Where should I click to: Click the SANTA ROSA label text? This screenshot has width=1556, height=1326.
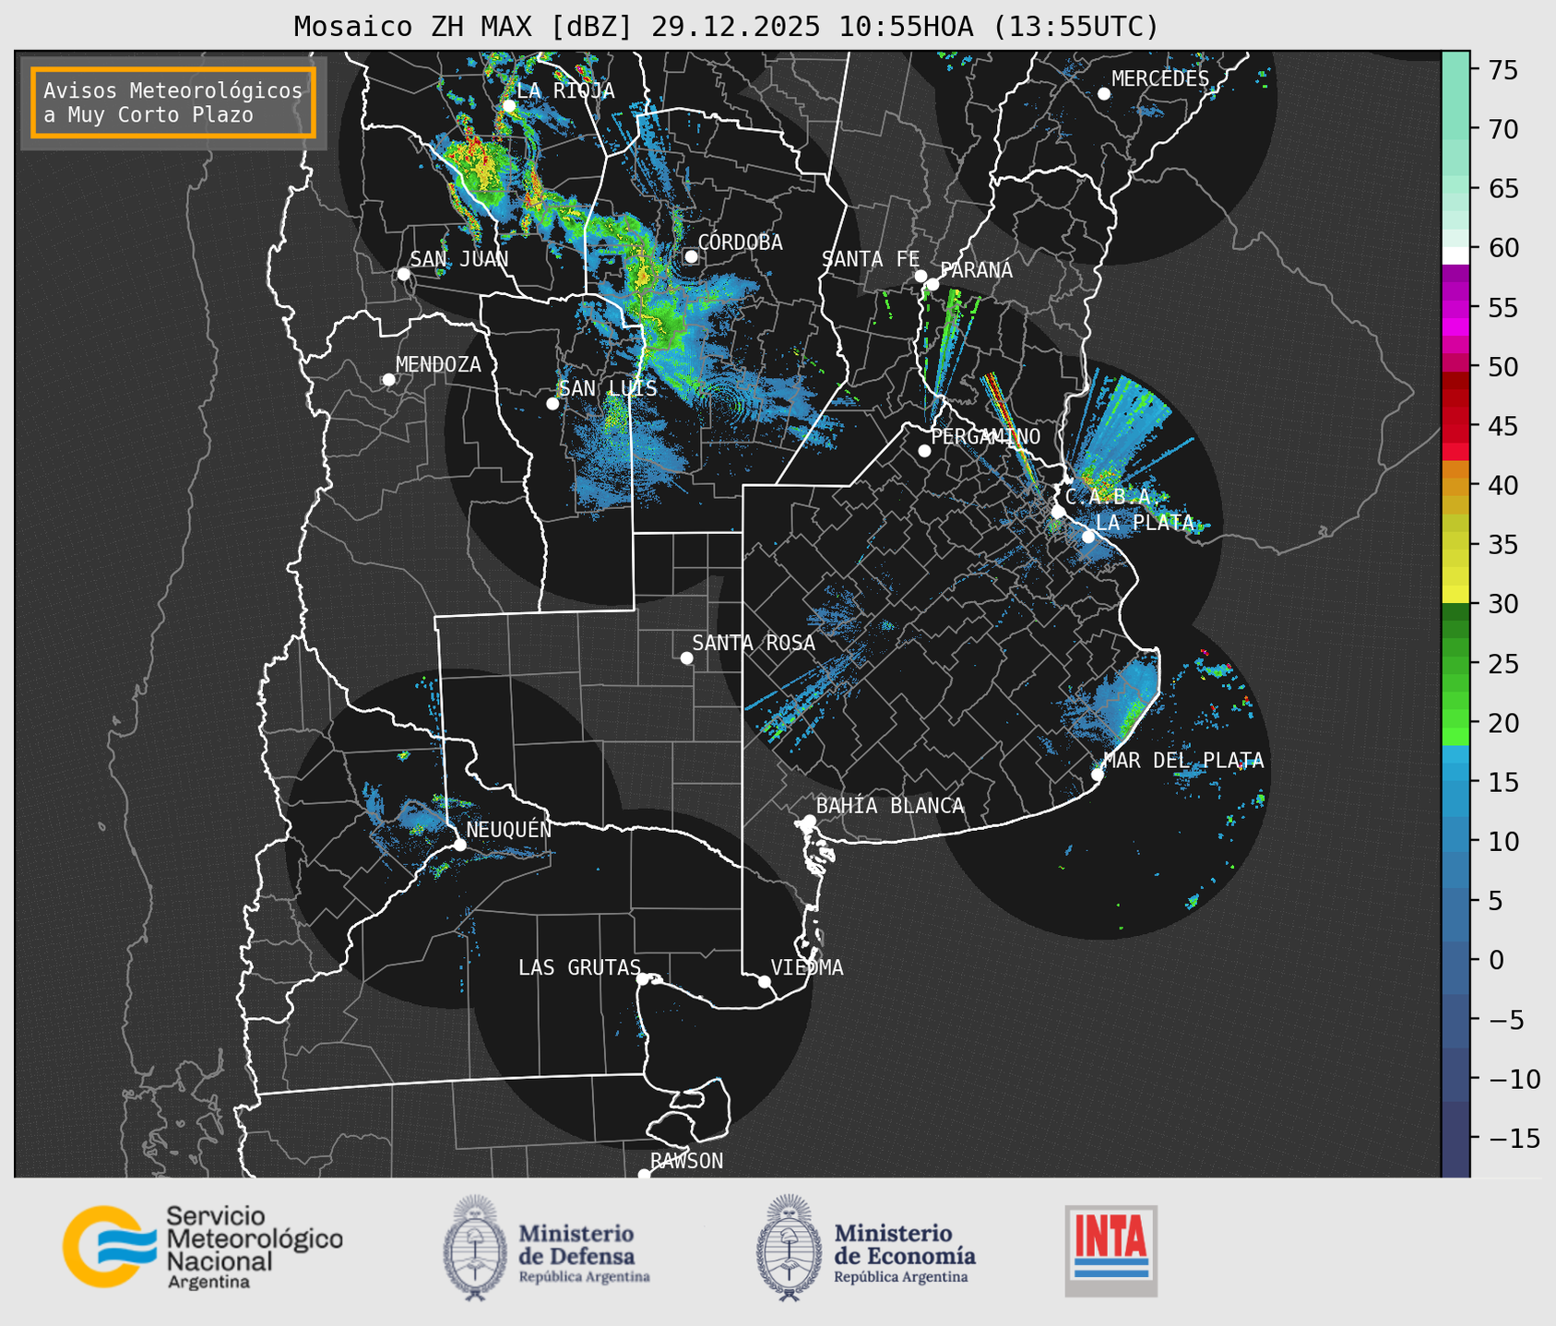tap(754, 643)
